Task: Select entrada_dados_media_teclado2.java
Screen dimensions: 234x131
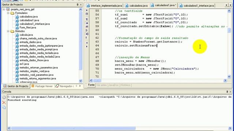Action: click(40, 57)
